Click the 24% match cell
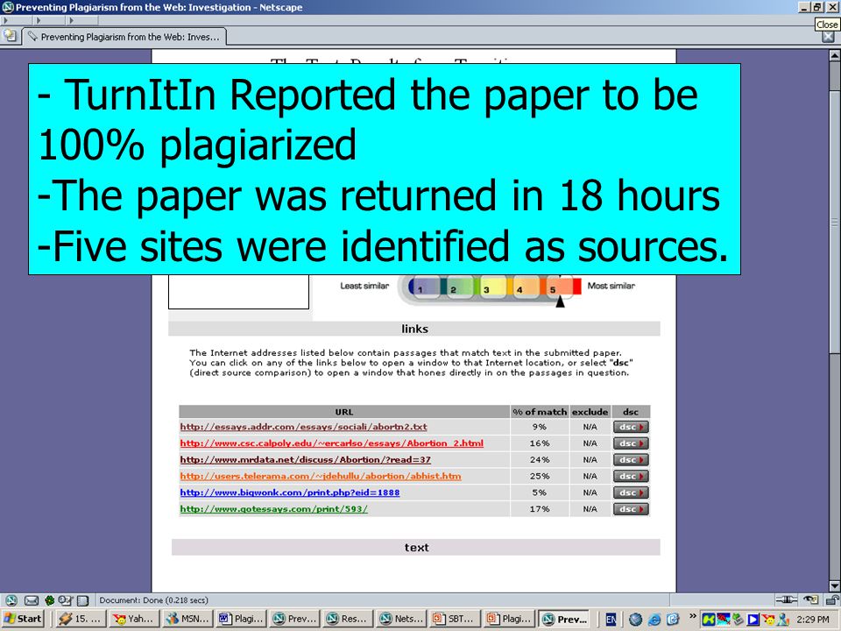Image resolution: width=841 pixels, height=631 pixels. [x=540, y=460]
